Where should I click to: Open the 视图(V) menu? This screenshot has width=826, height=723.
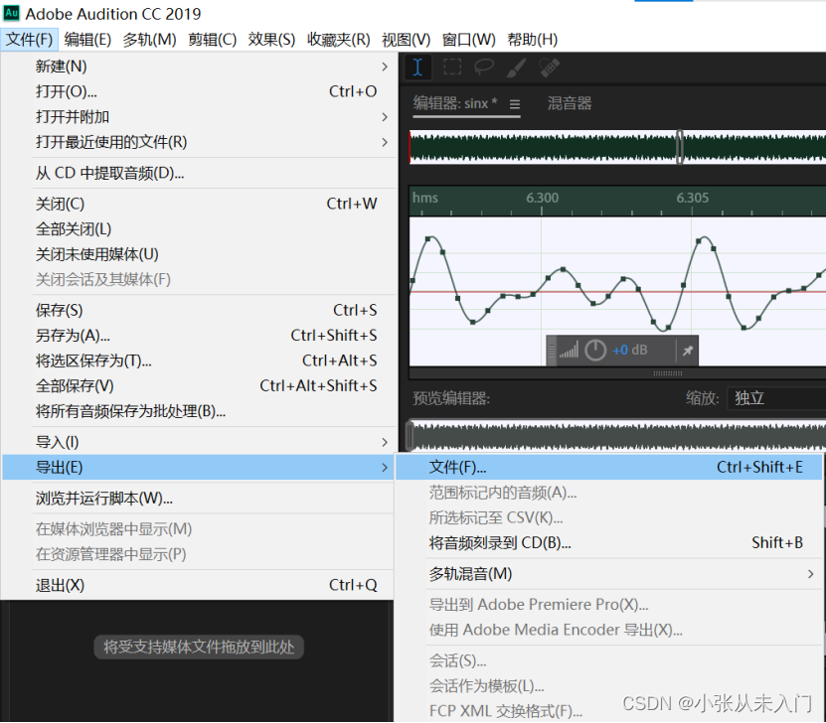(407, 40)
